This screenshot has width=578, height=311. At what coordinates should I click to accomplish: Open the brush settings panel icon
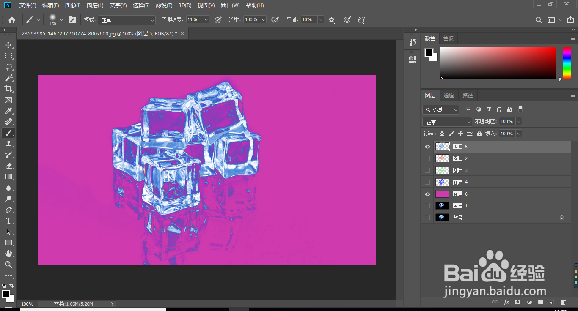72,19
